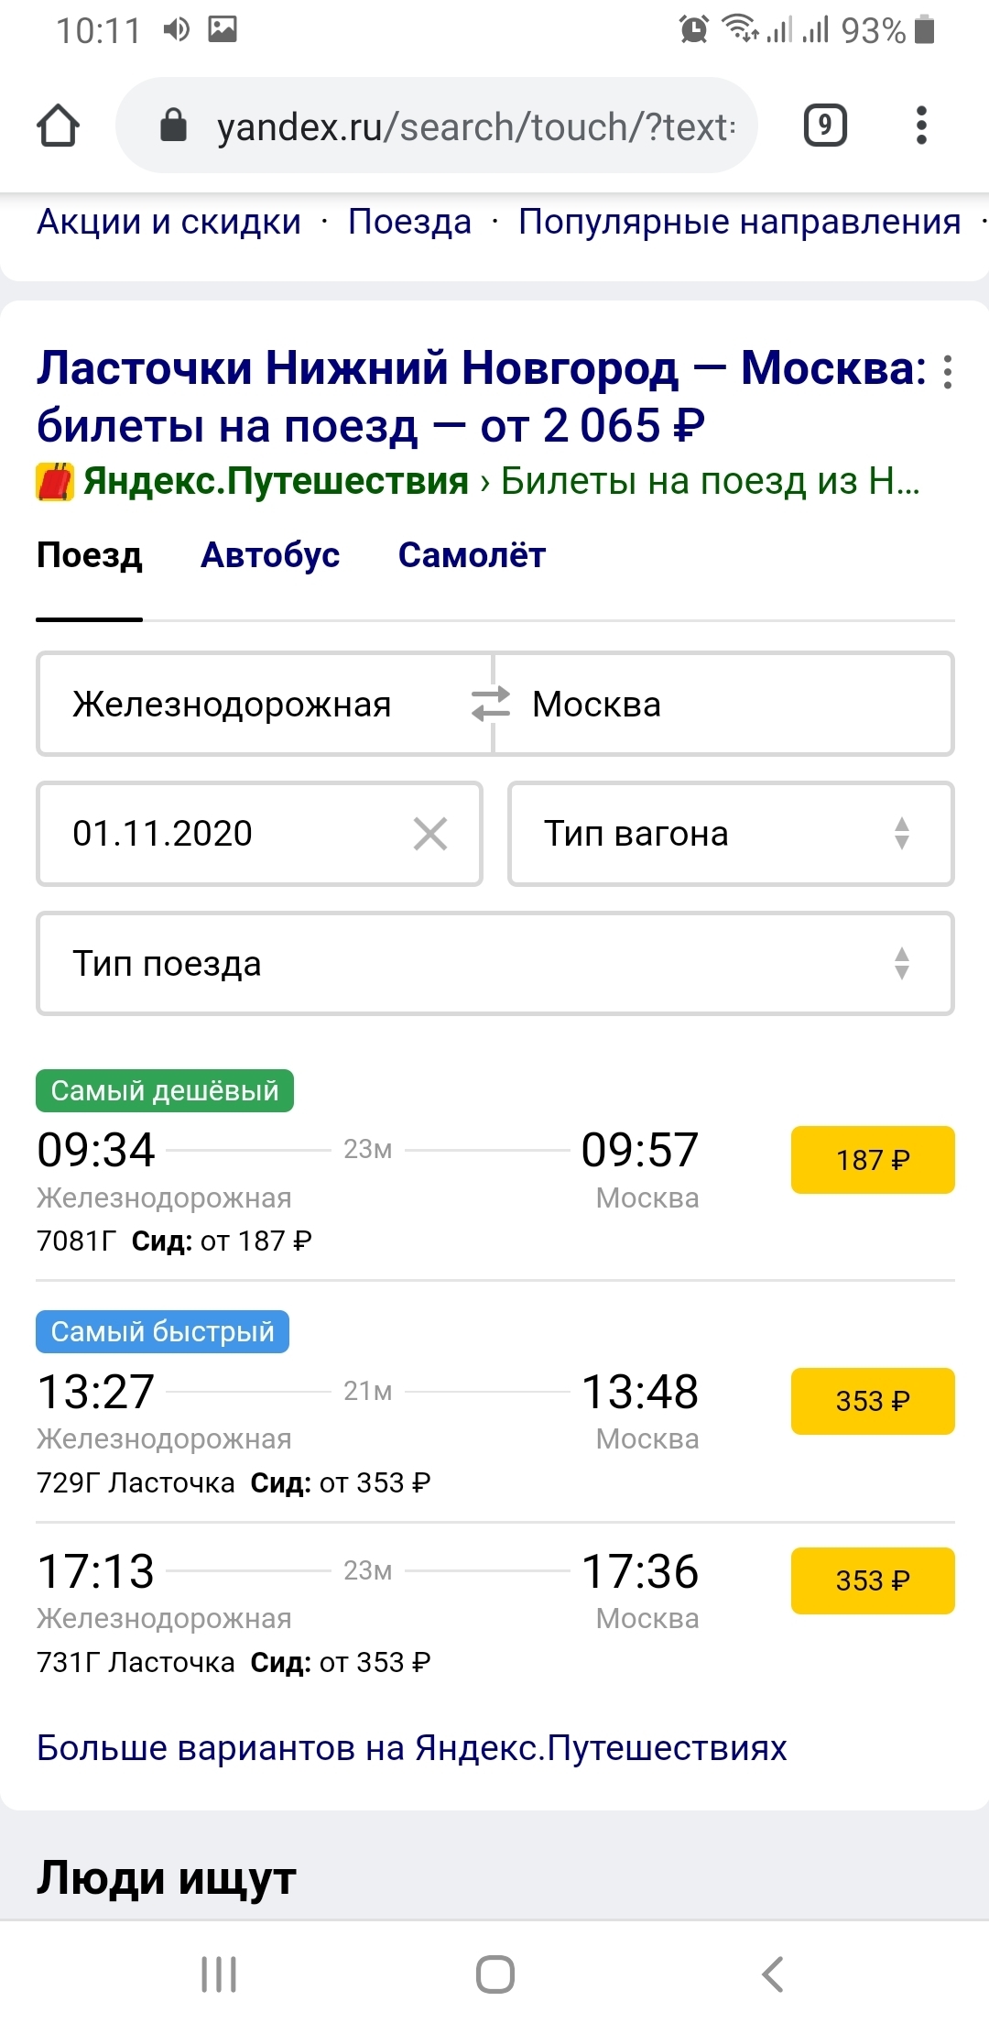This screenshot has height=2034, width=989.
Task: Clear the date 01.11.2020 field
Action: click(x=430, y=834)
